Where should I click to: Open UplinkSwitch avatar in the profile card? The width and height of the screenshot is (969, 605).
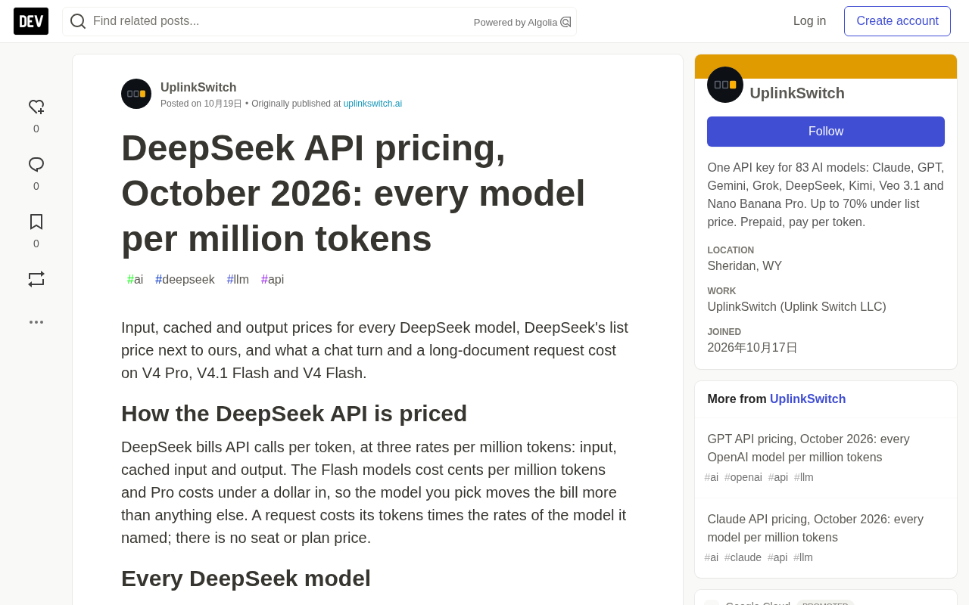coord(725,85)
